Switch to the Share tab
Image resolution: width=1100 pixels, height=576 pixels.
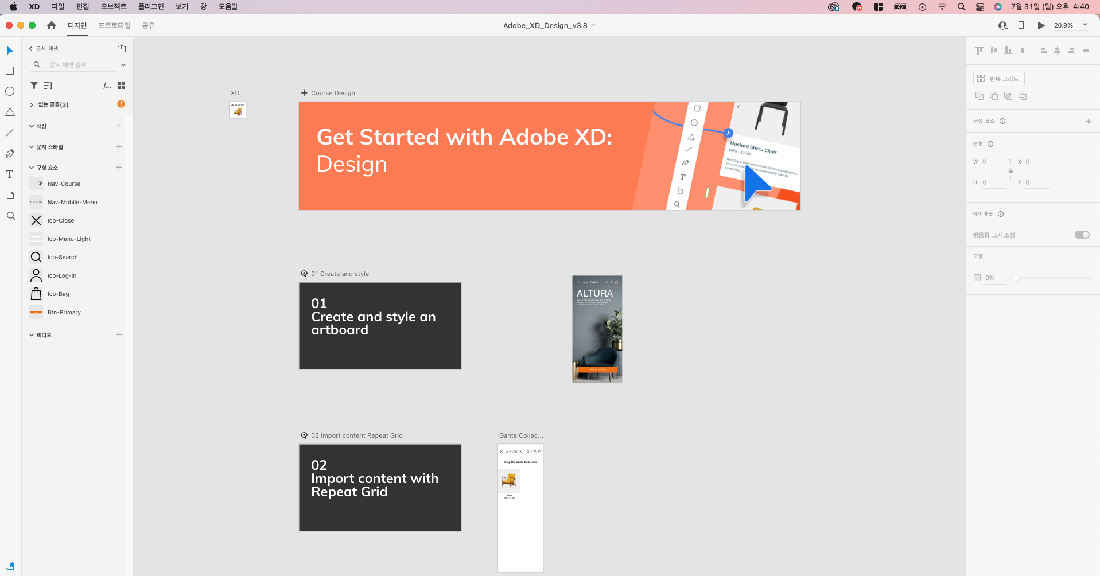(149, 25)
